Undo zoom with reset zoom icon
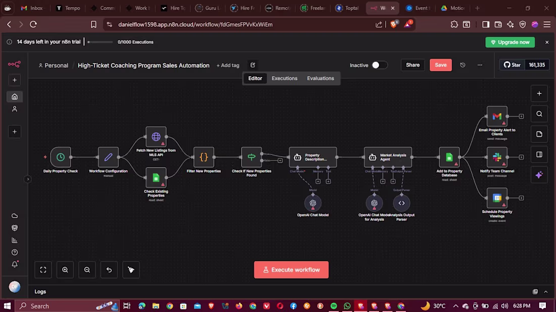 tap(109, 270)
